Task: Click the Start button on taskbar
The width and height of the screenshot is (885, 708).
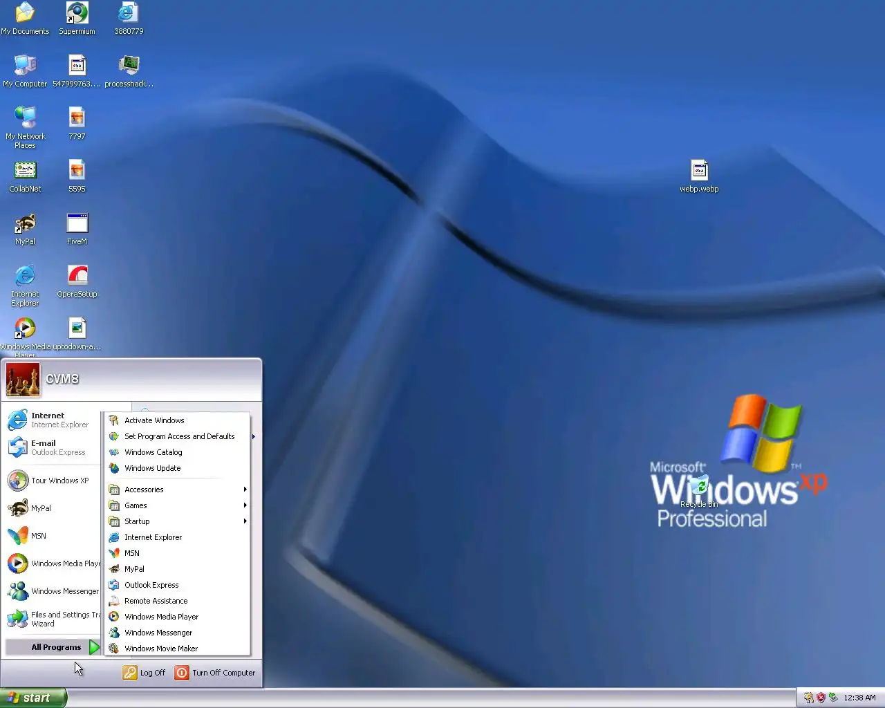Action: tap(33, 698)
